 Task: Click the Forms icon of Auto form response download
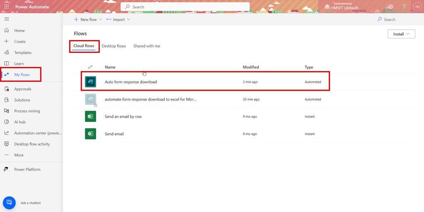pyautogui.click(x=91, y=82)
